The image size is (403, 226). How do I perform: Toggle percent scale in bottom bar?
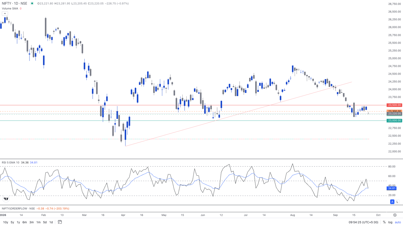(384, 222)
